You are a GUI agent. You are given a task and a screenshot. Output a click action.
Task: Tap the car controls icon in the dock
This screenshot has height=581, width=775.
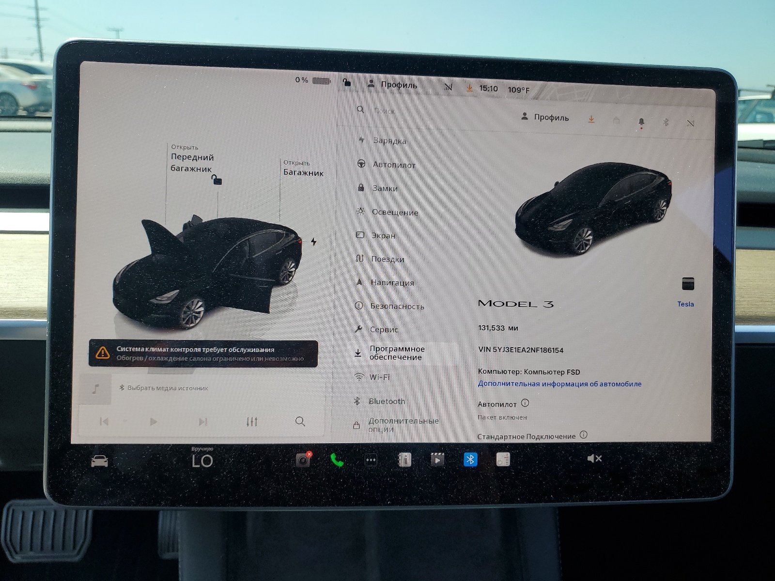[x=100, y=460]
